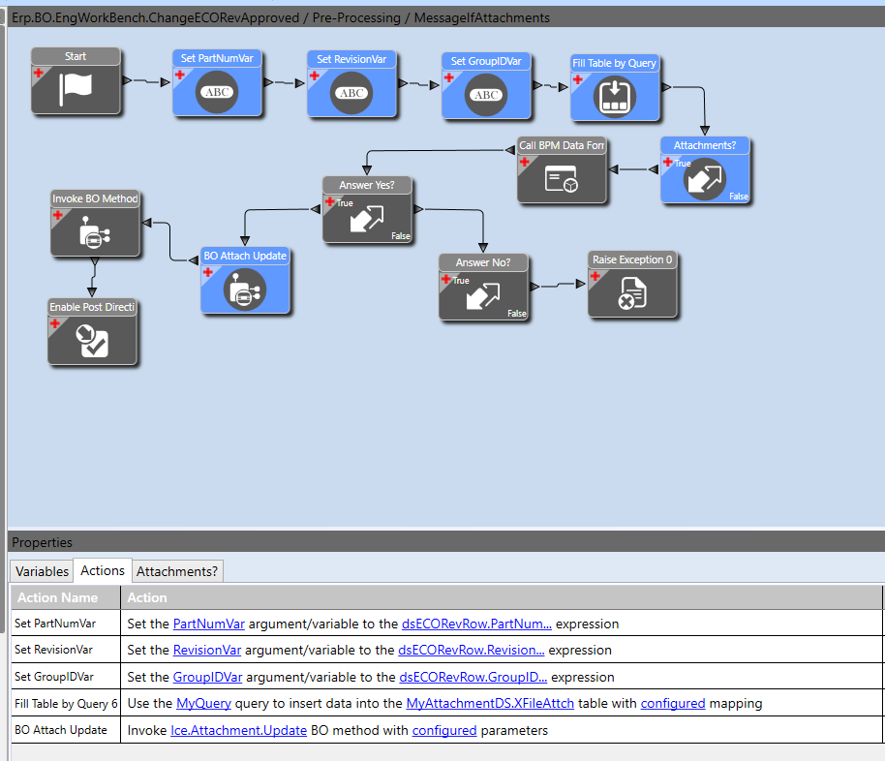Select the Set RevisionVar ABC node
Image resolution: width=885 pixels, height=761 pixels.
[x=351, y=84]
